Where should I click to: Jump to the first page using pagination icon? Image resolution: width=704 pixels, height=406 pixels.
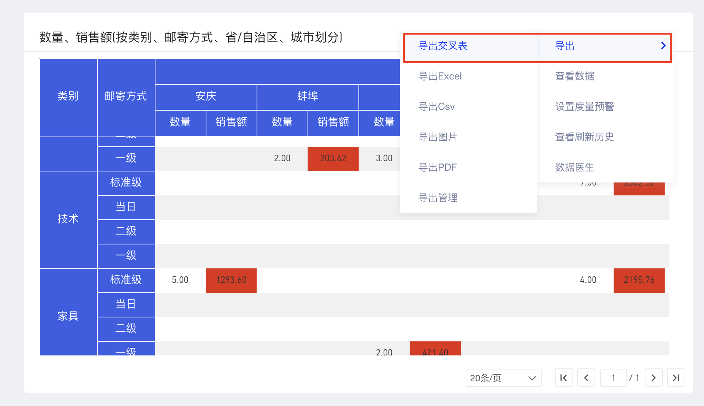pyautogui.click(x=564, y=377)
